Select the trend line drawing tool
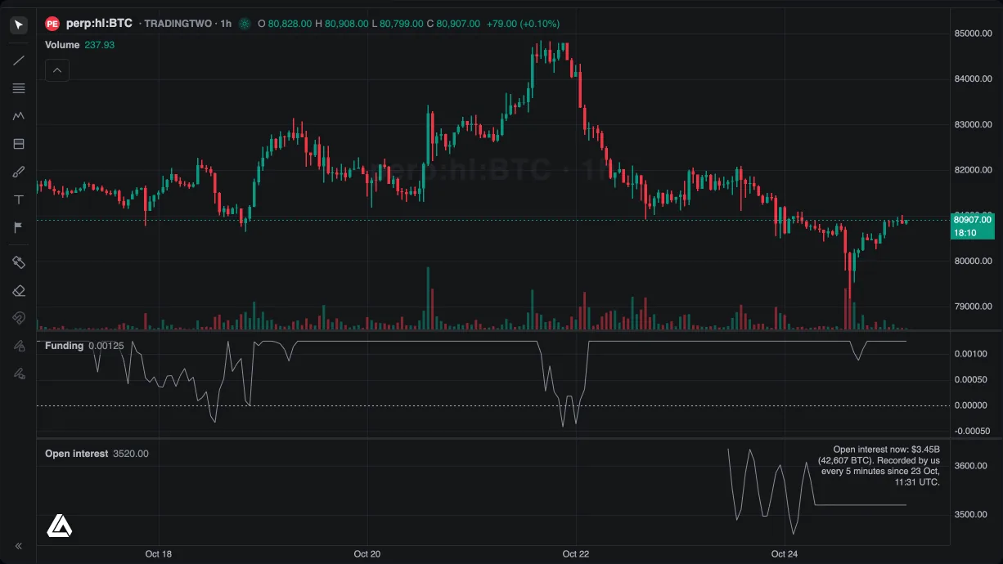The image size is (1003, 564). click(19, 60)
